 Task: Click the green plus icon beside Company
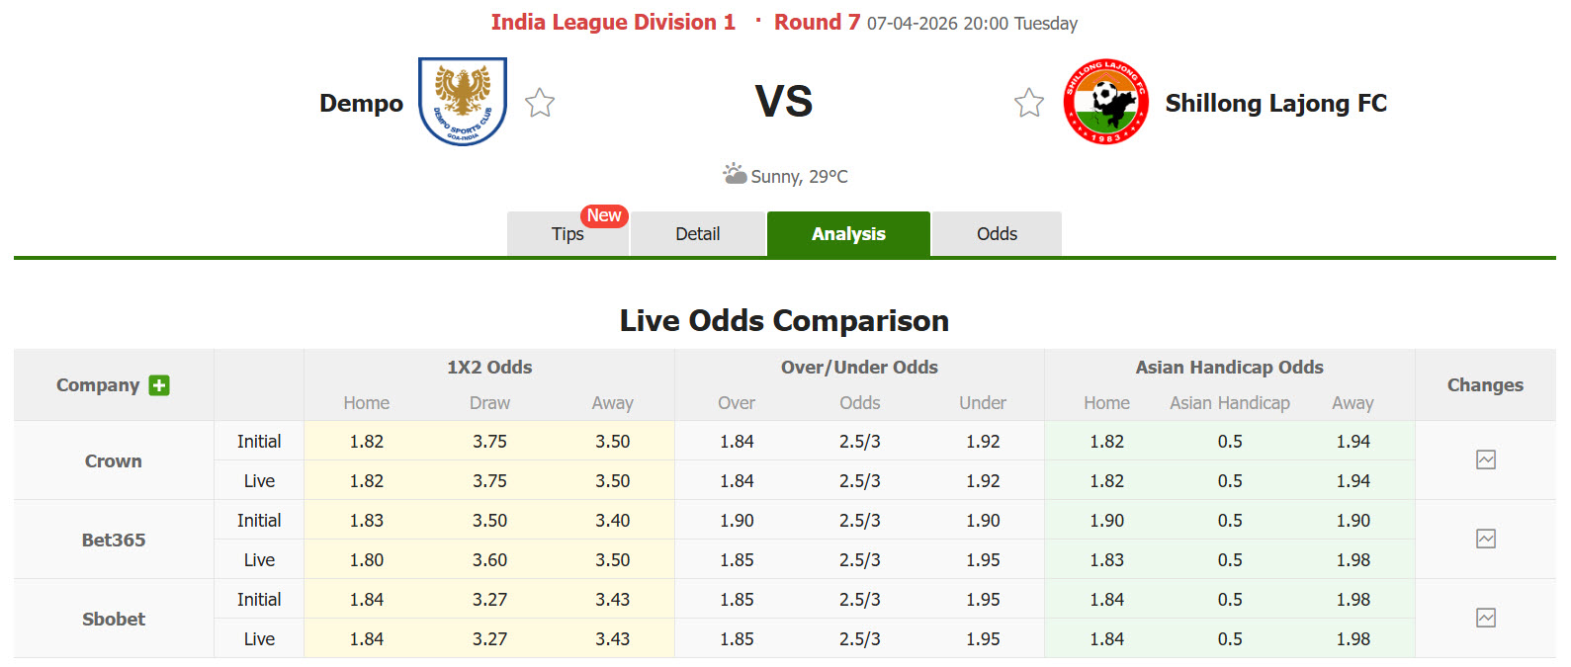(x=158, y=385)
